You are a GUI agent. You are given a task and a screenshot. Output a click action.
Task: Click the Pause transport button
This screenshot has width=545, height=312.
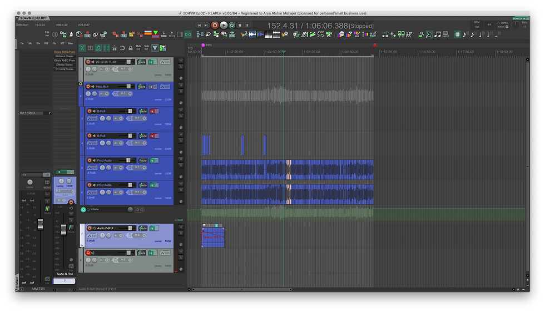(247, 25)
